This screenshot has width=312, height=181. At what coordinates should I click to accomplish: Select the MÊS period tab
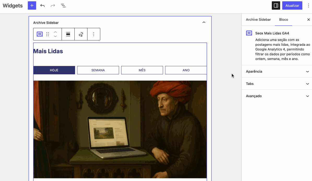(142, 70)
